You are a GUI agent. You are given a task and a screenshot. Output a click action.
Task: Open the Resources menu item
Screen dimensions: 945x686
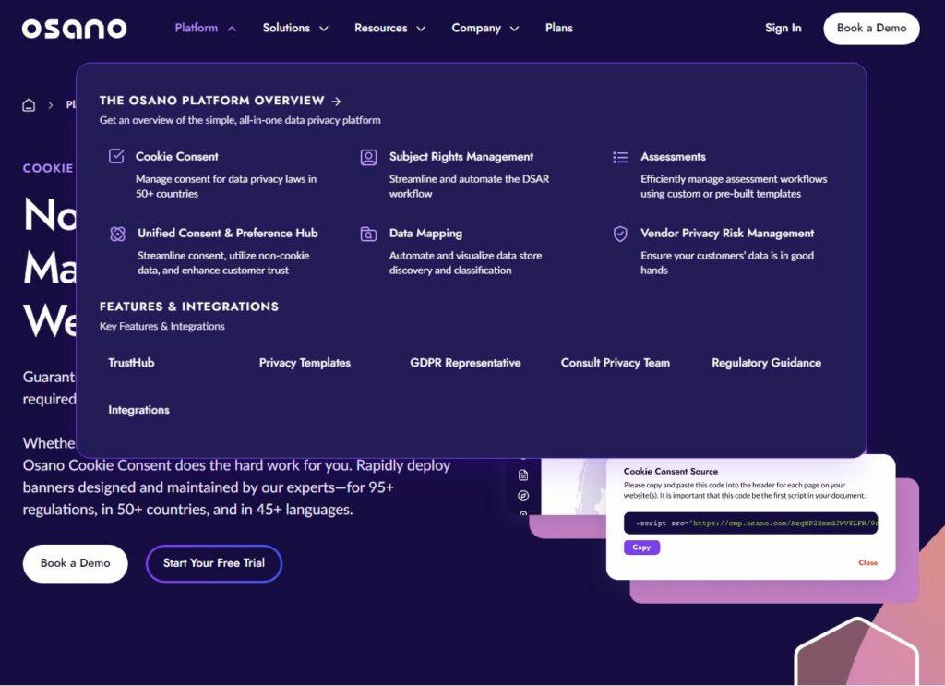pyautogui.click(x=381, y=28)
